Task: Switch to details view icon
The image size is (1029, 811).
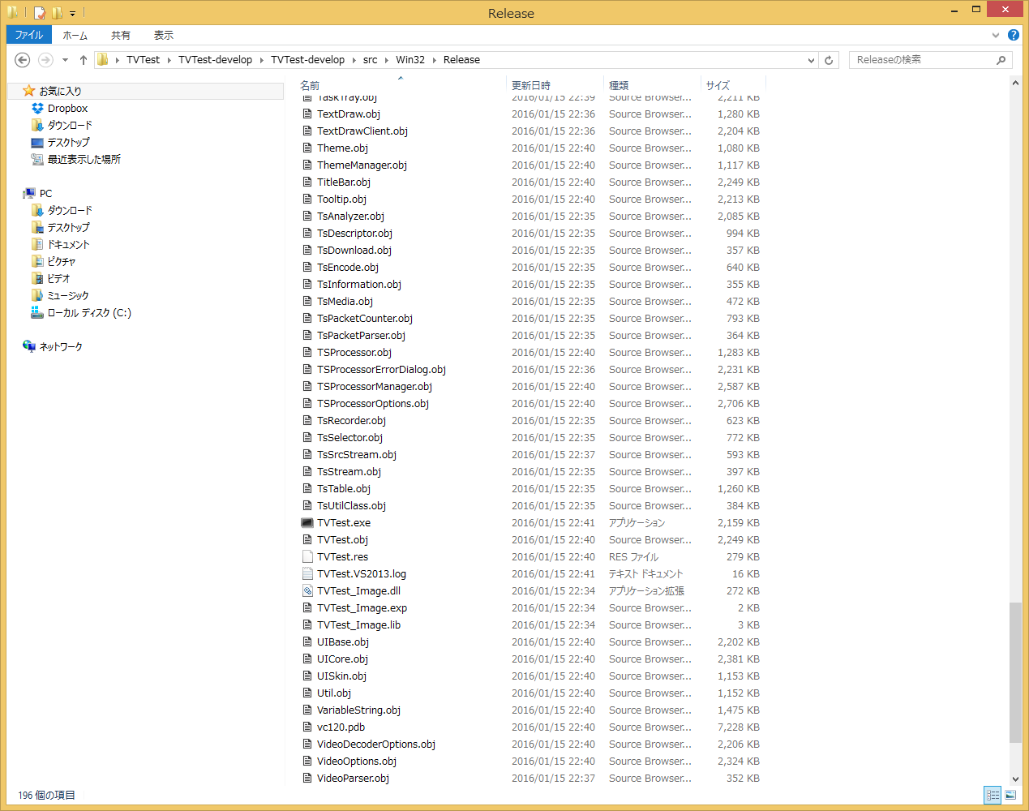Action: point(993,795)
